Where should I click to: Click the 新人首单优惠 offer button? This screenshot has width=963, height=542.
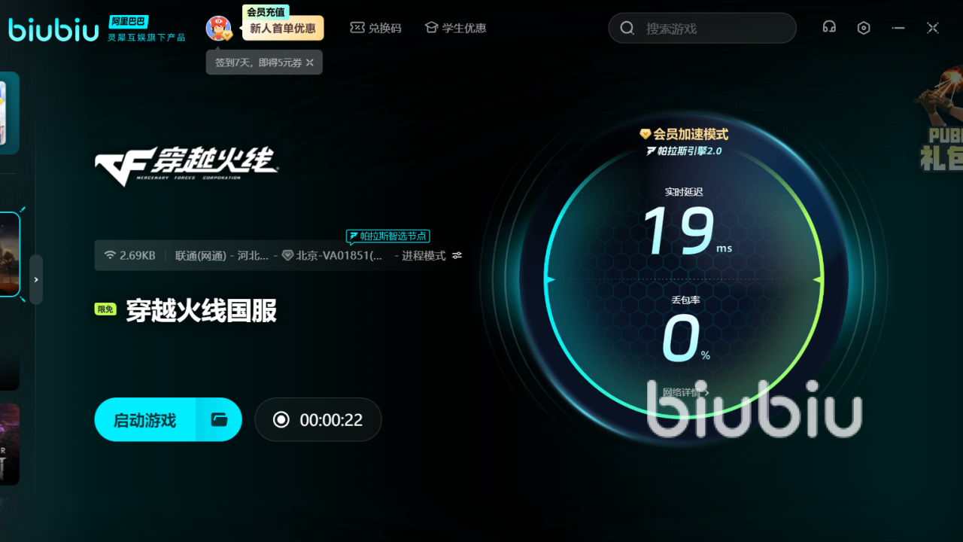pos(283,29)
